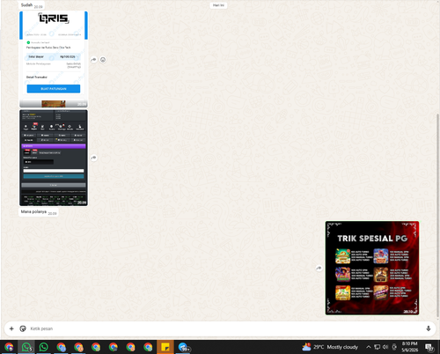Forward the dark screenshot image message
This screenshot has width=440, height=354.
click(93, 158)
